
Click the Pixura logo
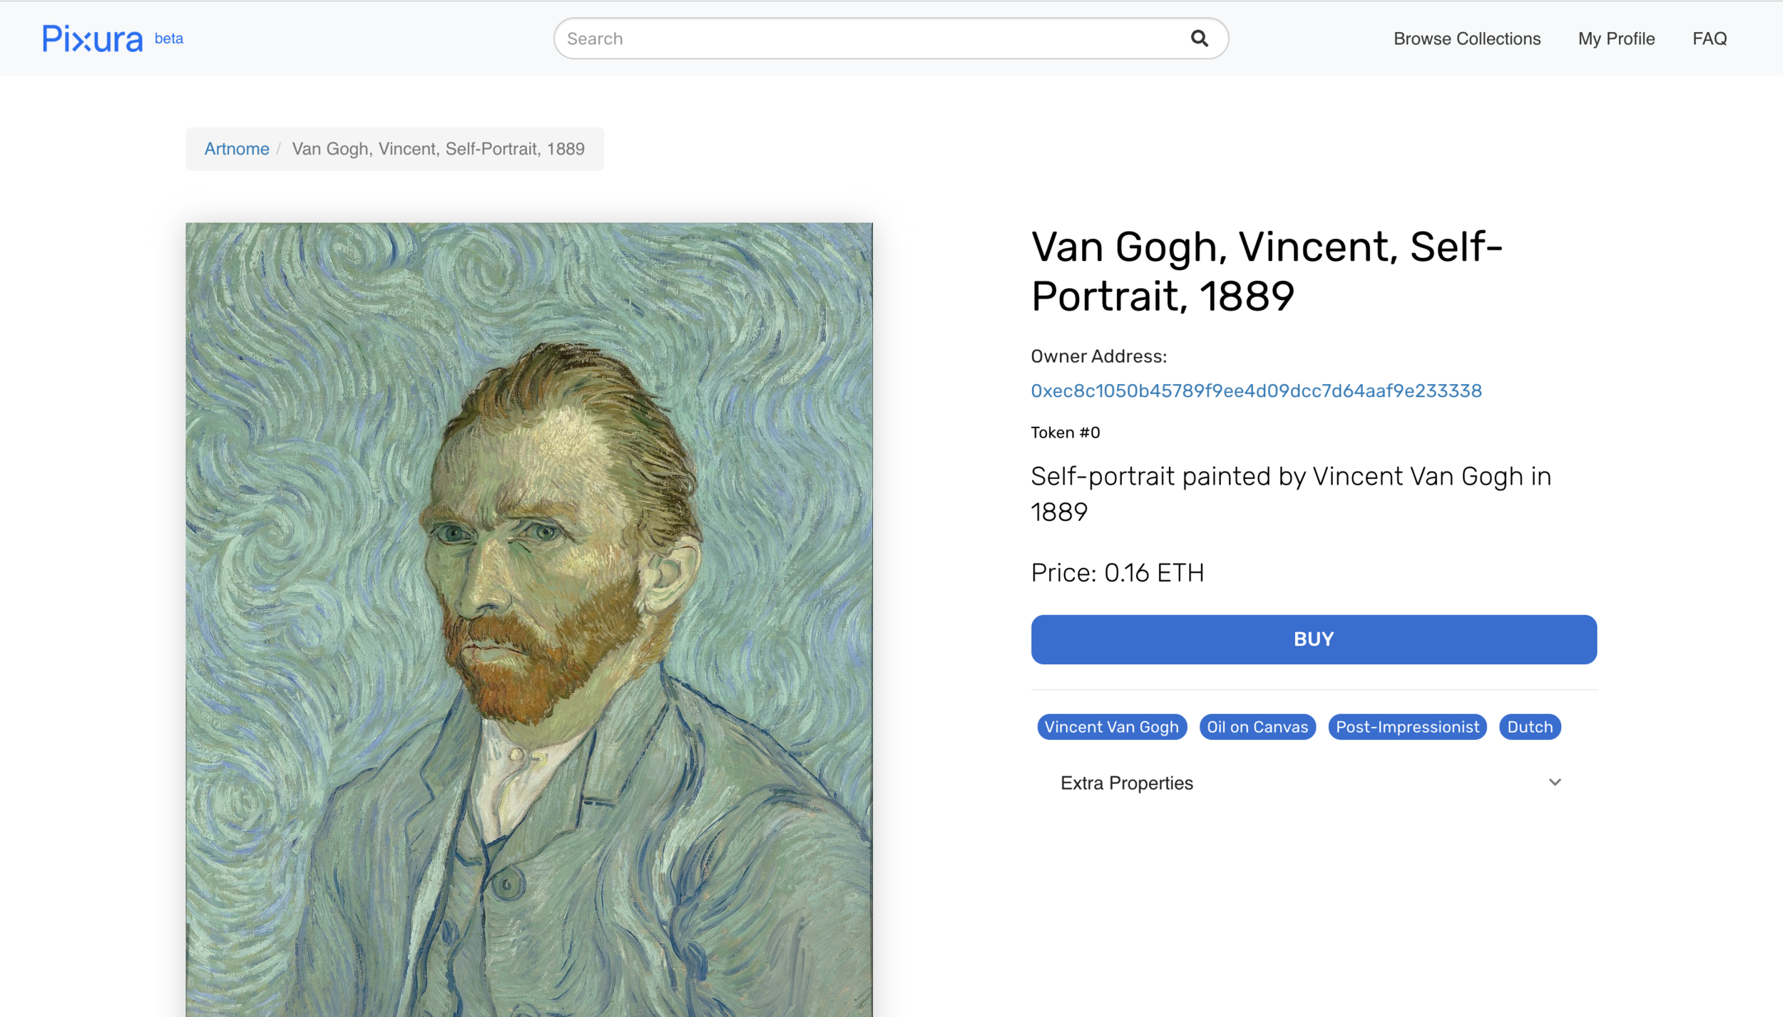(x=93, y=39)
